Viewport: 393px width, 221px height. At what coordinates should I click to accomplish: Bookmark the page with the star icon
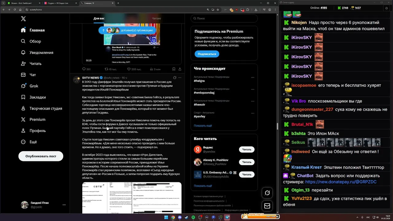(x=218, y=10)
